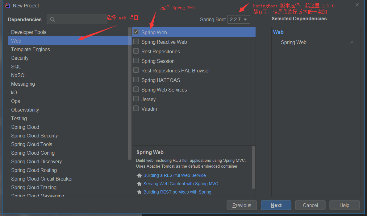Close the New Project dialog window

(x=357, y=5)
